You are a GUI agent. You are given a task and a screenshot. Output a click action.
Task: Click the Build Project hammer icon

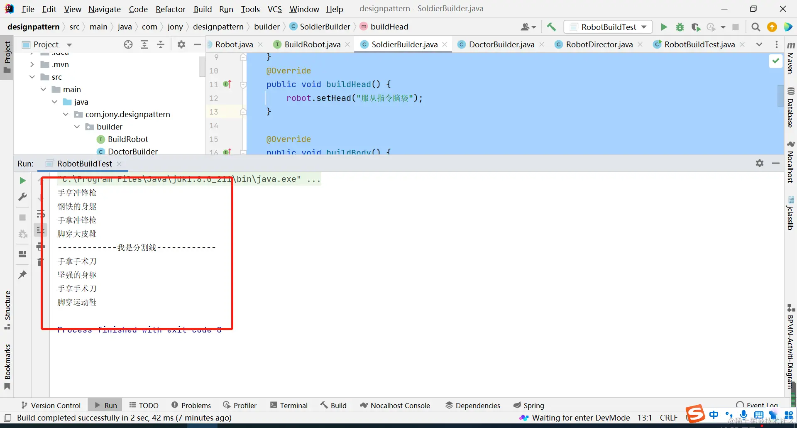[x=551, y=27]
